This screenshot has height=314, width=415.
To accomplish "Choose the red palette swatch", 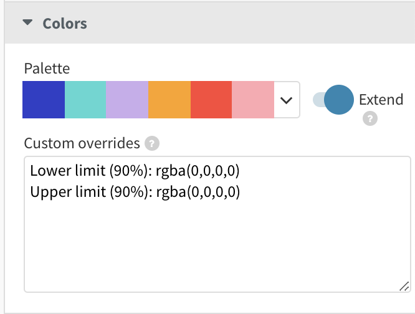I will point(211,100).
